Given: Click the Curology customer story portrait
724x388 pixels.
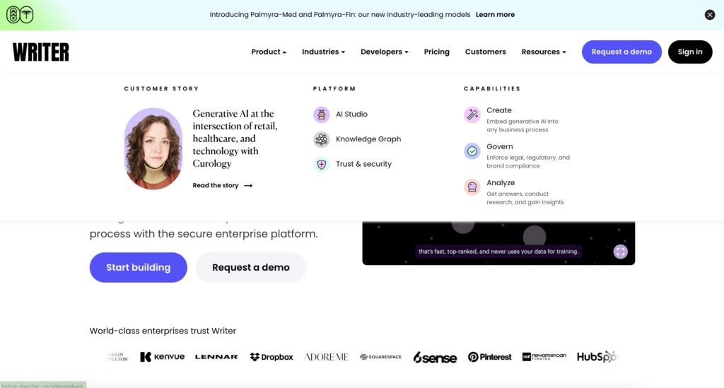Looking at the screenshot, I should click(x=153, y=148).
